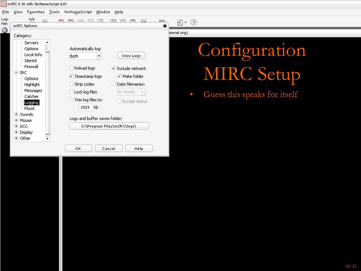Click the View Logs button
This screenshot has height=271, width=361.
click(132, 56)
